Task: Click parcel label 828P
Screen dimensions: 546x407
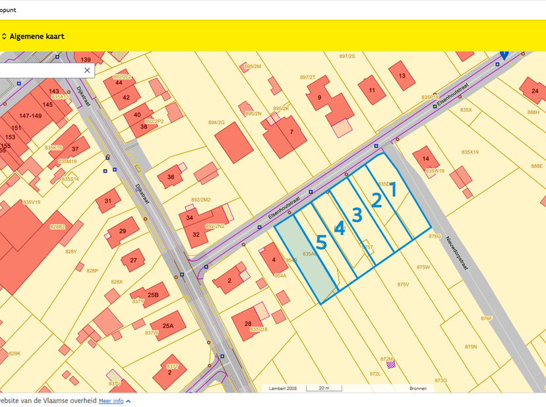Action: click(92, 271)
